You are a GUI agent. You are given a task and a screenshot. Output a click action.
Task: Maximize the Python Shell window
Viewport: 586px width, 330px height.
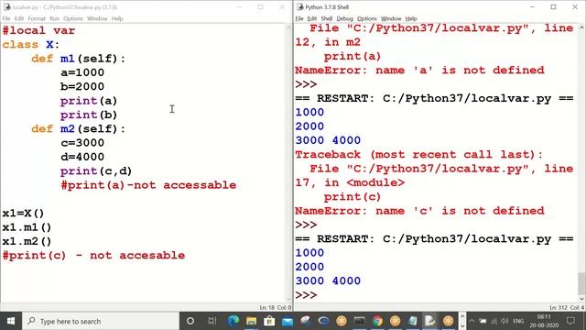pyautogui.click(x=553, y=7)
